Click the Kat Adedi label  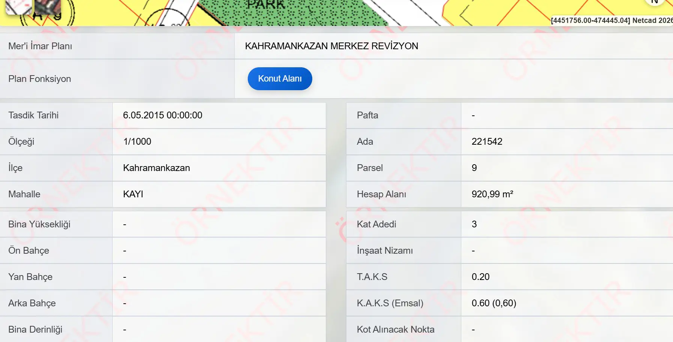(x=376, y=224)
